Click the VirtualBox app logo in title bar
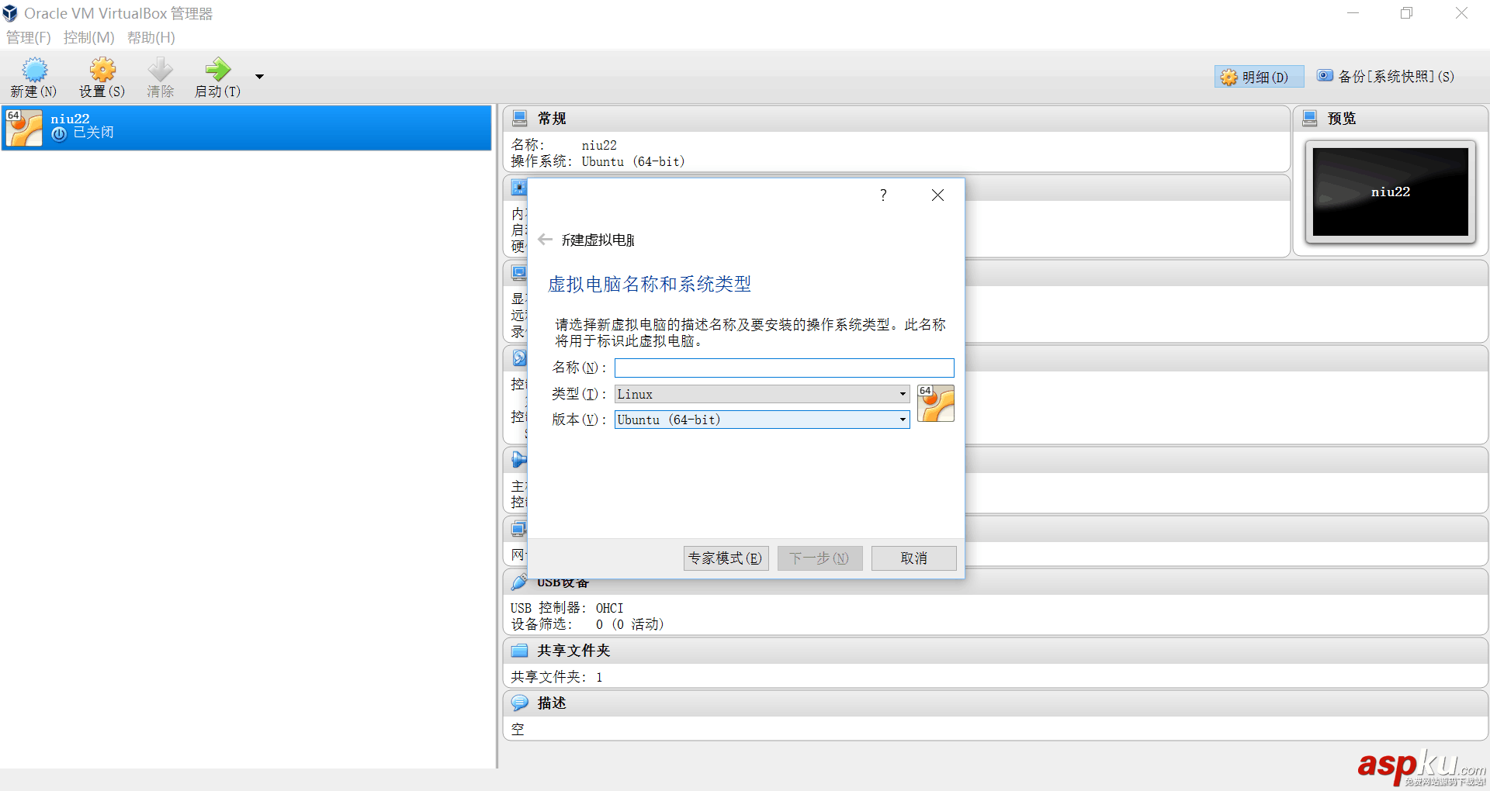This screenshot has width=1490, height=791. [x=10, y=13]
